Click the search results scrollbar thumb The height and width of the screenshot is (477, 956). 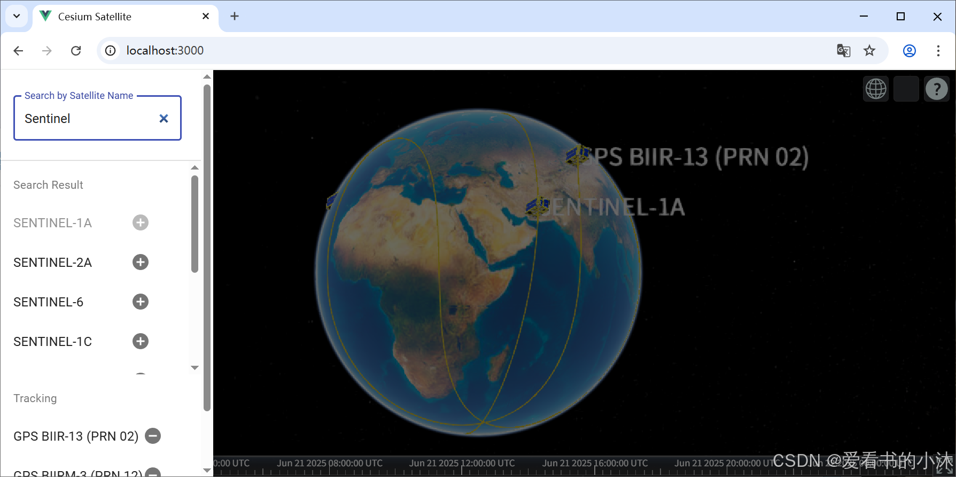[x=195, y=224]
